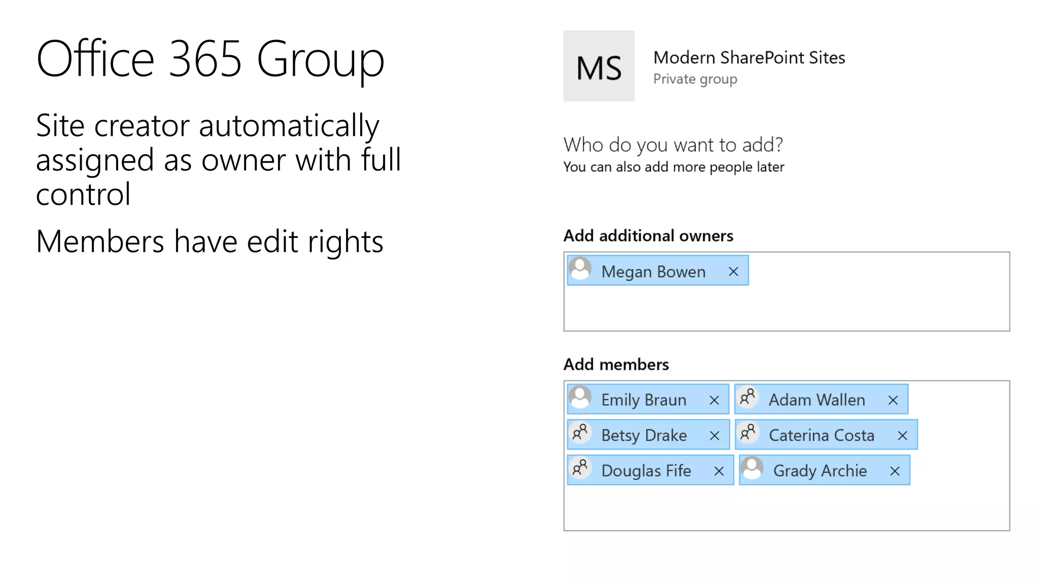1039x584 pixels.
Task: Remove Megan Bowen from owners
Action: 733,272
